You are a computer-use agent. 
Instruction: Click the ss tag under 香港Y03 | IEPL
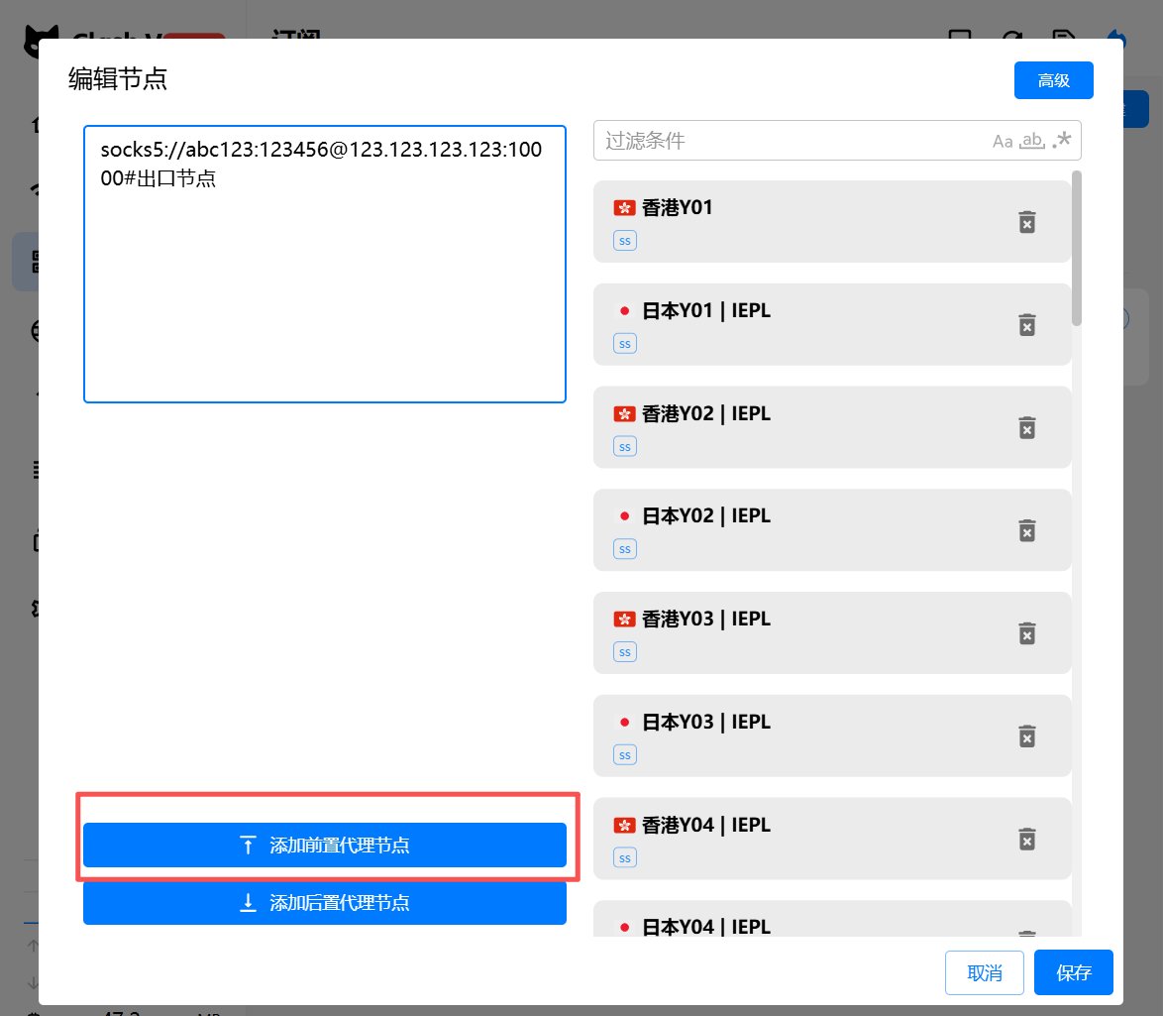click(624, 652)
